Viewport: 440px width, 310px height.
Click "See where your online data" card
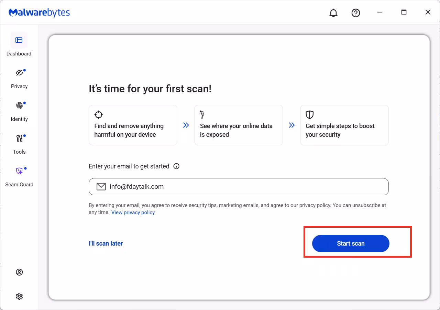click(239, 125)
